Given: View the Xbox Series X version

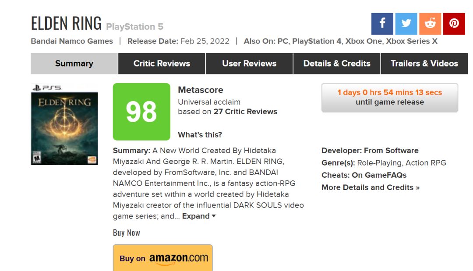Looking at the screenshot, I should click(411, 41).
